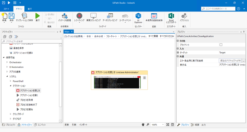Screen dimensions: 247x132
Task: Click the Activities tree scroll down arrow
Action: click(x=61, y=121)
